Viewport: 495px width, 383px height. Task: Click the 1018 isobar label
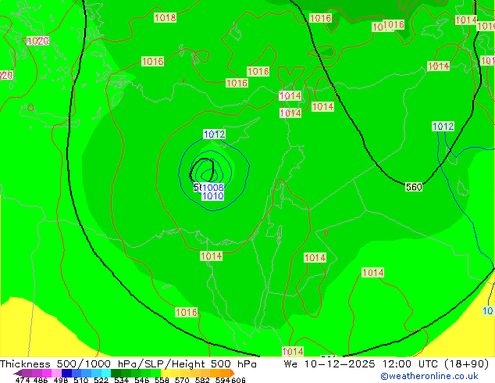[165, 17]
